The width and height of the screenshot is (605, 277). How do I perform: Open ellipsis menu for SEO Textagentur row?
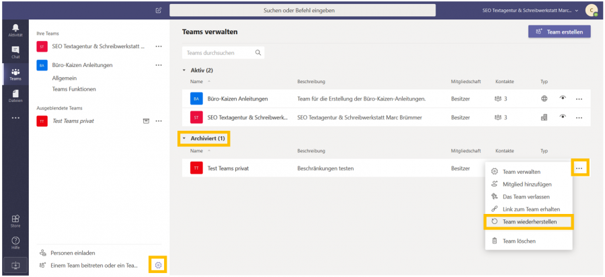[x=579, y=117]
